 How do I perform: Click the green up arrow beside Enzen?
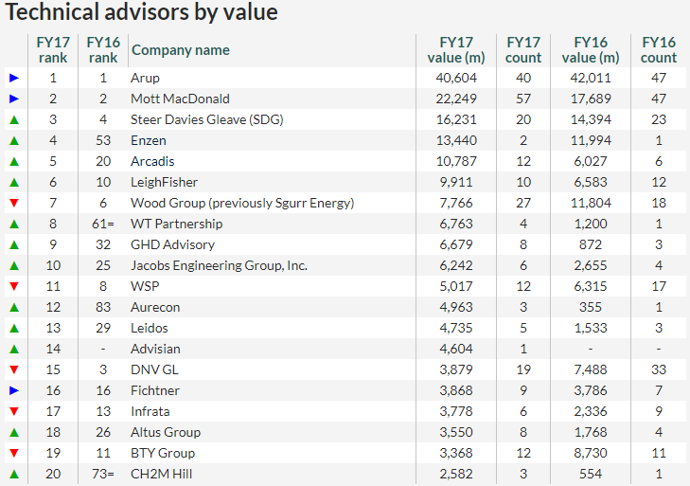[13, 140]
